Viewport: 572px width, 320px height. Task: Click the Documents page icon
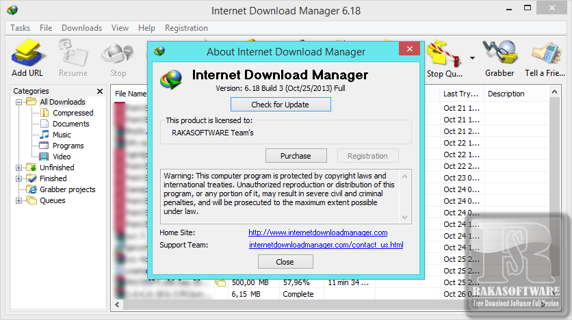(44, 124)
